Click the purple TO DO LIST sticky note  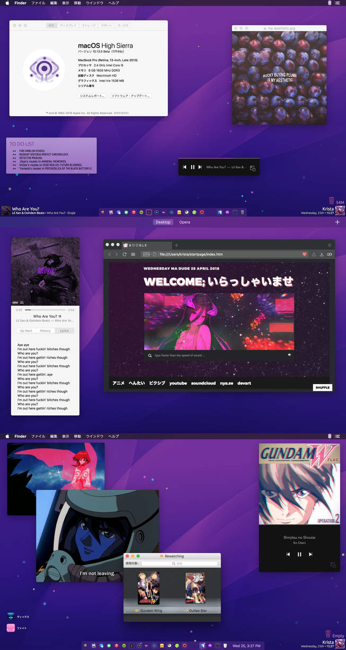[x=51, y=155]
